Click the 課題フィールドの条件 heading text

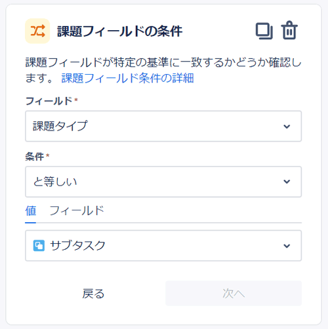click(x=120, y=31)
